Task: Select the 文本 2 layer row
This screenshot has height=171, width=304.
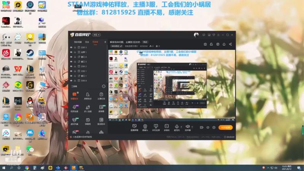Action: click(88, 66)
